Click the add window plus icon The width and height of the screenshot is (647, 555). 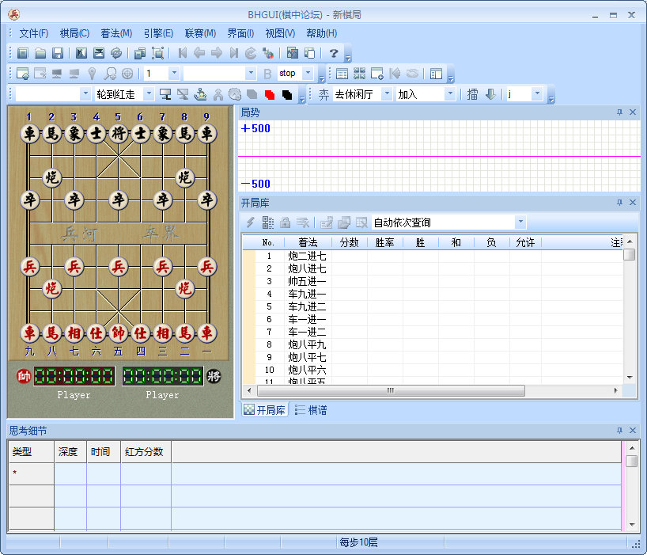click(377, 74)
